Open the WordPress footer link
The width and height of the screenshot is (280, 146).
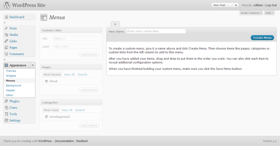click(45, 141)
